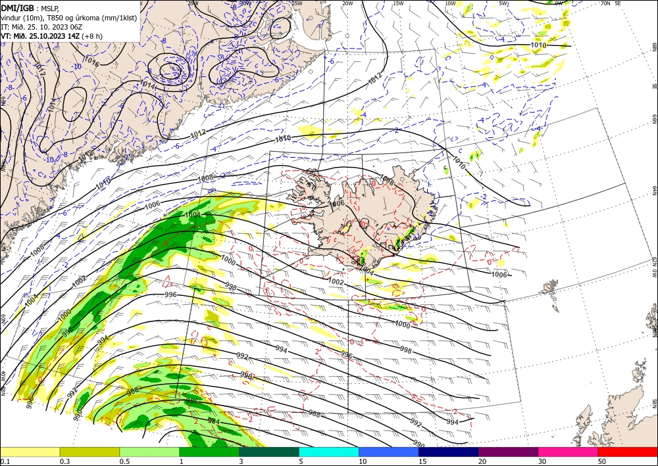Click the red 50+ mm legend swatch

[x=628, y=452]
